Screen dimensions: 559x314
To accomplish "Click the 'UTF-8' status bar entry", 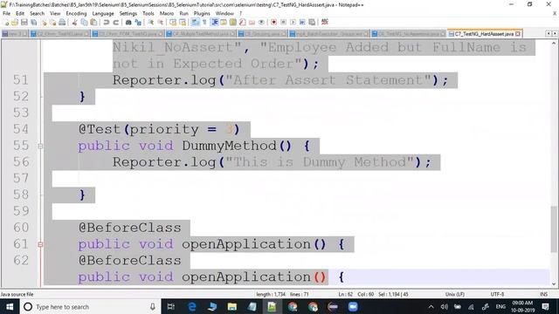I will (x=497, y=295).
